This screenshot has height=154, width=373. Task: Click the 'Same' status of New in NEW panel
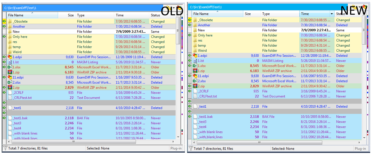[x=340, y=30]
